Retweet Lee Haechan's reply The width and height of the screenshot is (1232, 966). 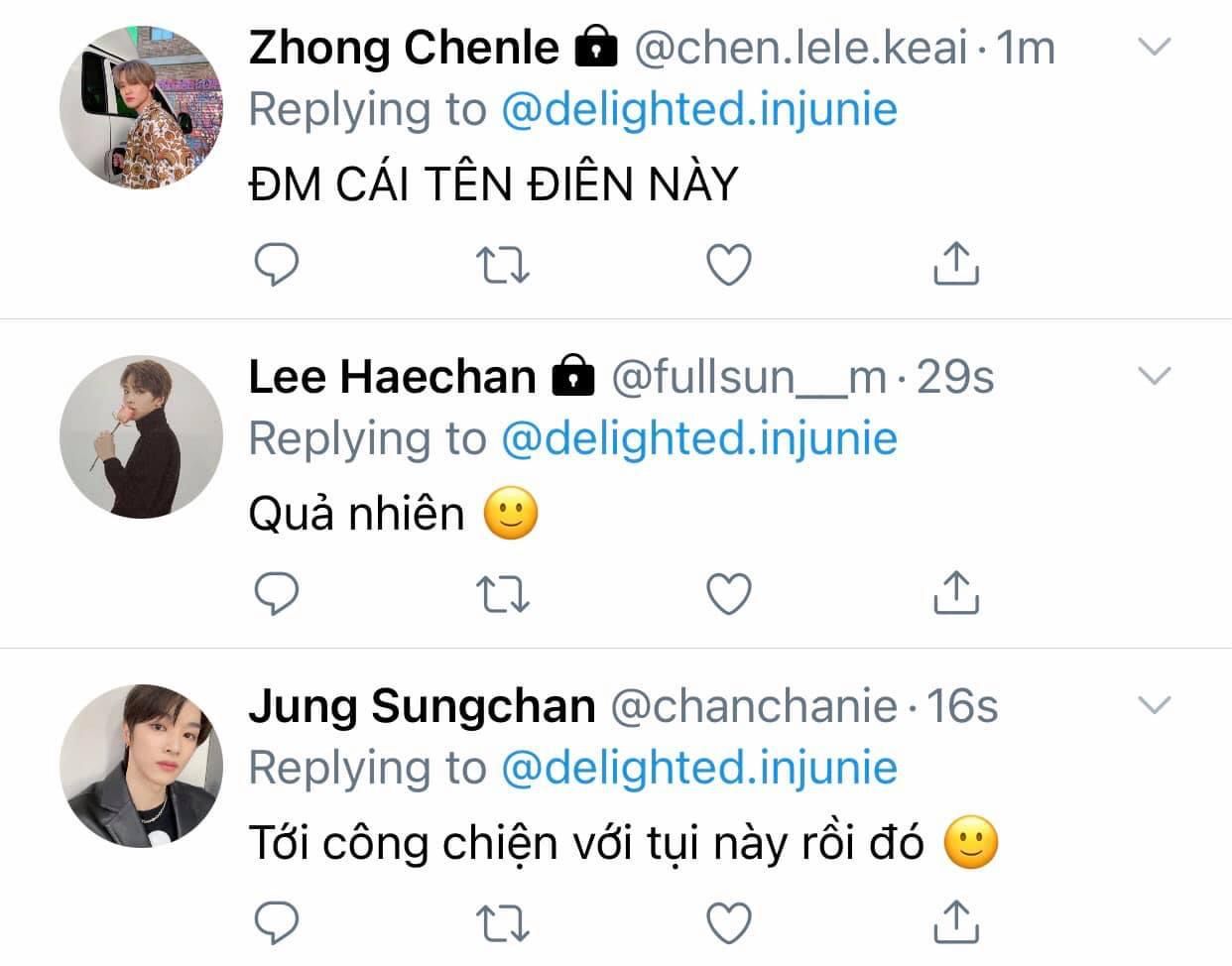pyautogui.click(x=503, y=593)
